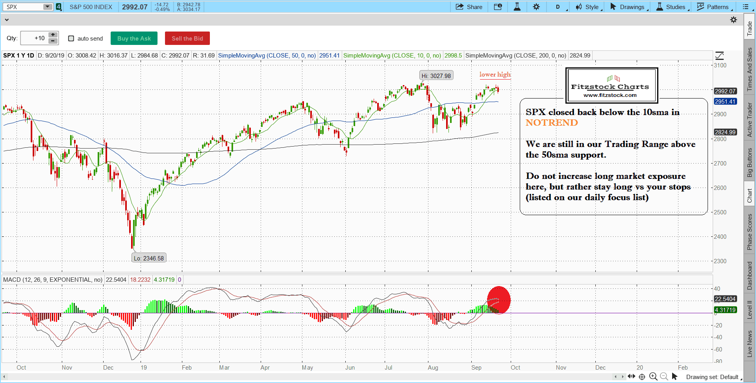The height and width of the screenshot is (383, 756).
Task: Click the expand time axis arrows icon
Action: click(x=632, y=377)
